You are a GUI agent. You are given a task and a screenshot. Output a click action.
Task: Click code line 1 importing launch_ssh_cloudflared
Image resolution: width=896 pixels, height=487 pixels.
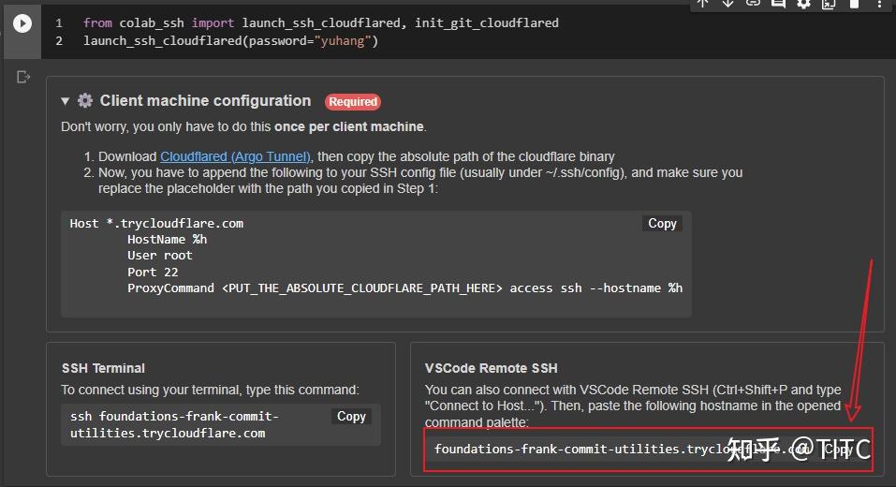click(320, 22)
